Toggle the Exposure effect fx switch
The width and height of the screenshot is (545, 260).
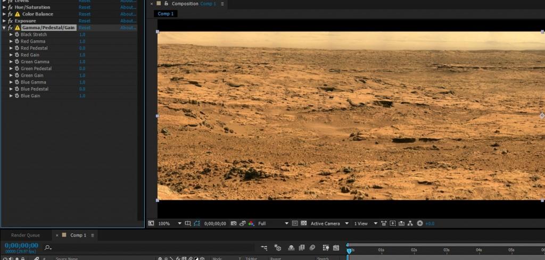(10, 21)
